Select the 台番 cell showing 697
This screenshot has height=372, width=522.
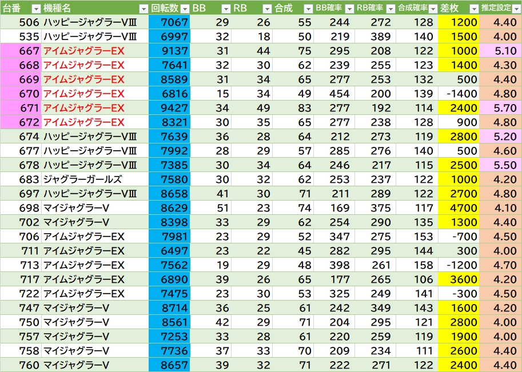(x=21, y=194)
